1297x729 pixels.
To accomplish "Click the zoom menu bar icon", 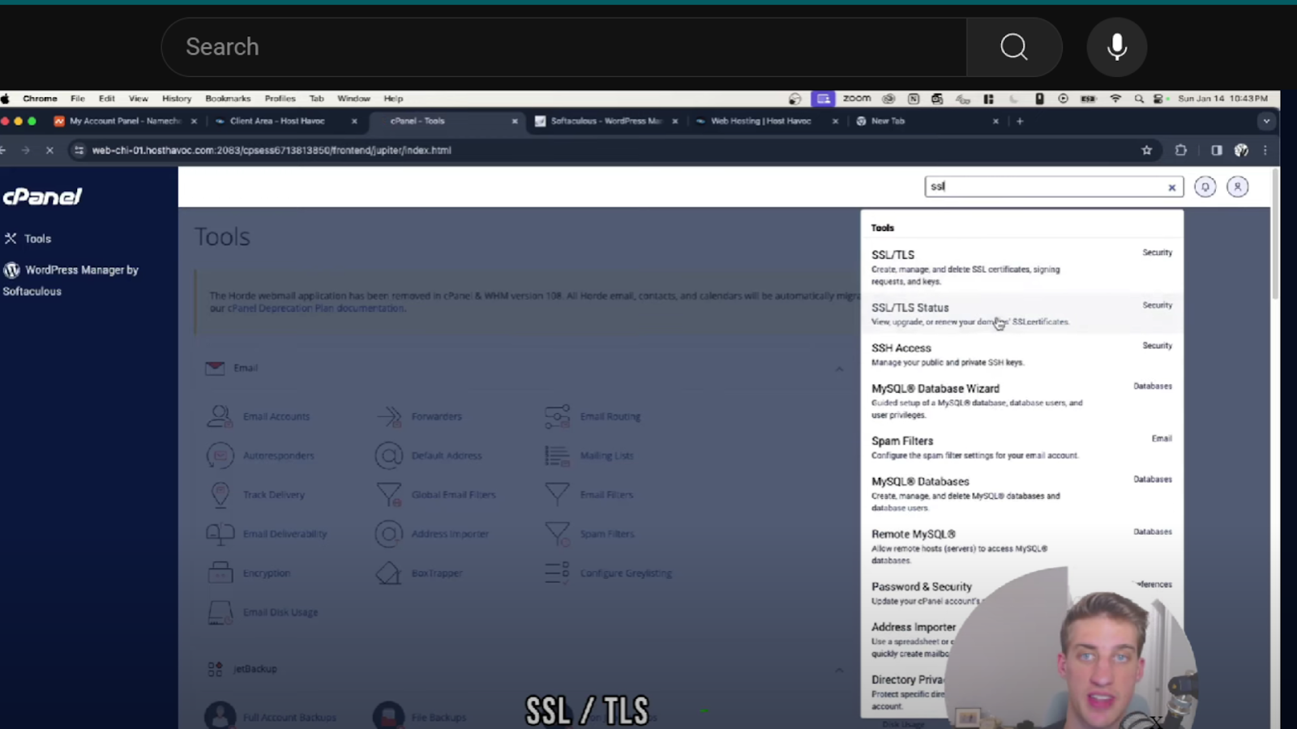I will click(857, 99).
